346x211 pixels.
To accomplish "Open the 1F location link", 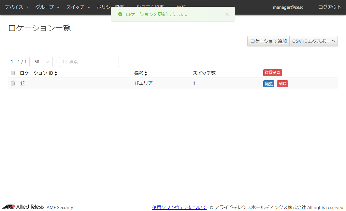I will (22, 83).
